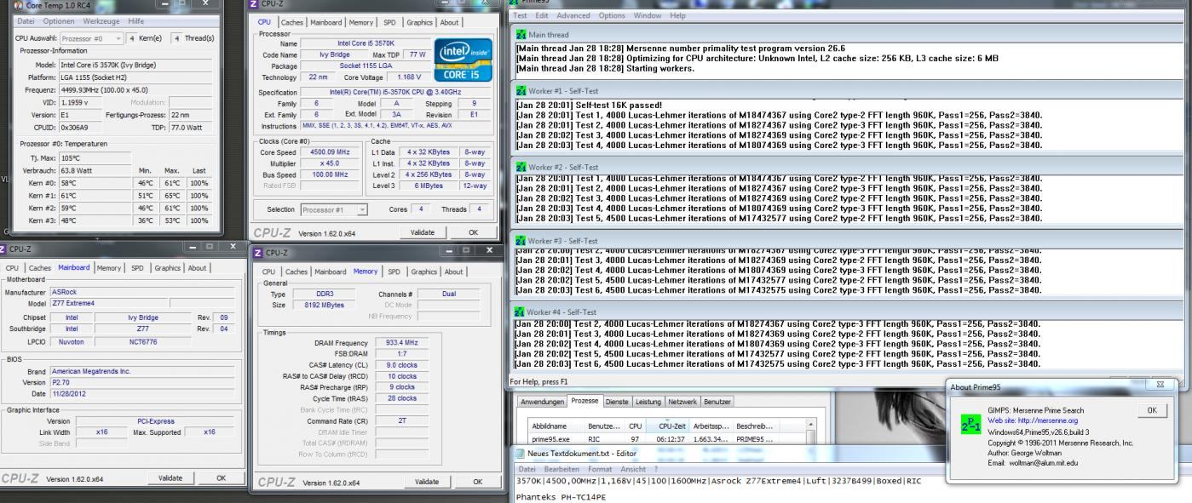The height and width of the screenshot is (503, 1192).
Task: Click the DRAM Frequency value '933.4 MHz'
Action: pyautogui.click(x=402, y=342)
